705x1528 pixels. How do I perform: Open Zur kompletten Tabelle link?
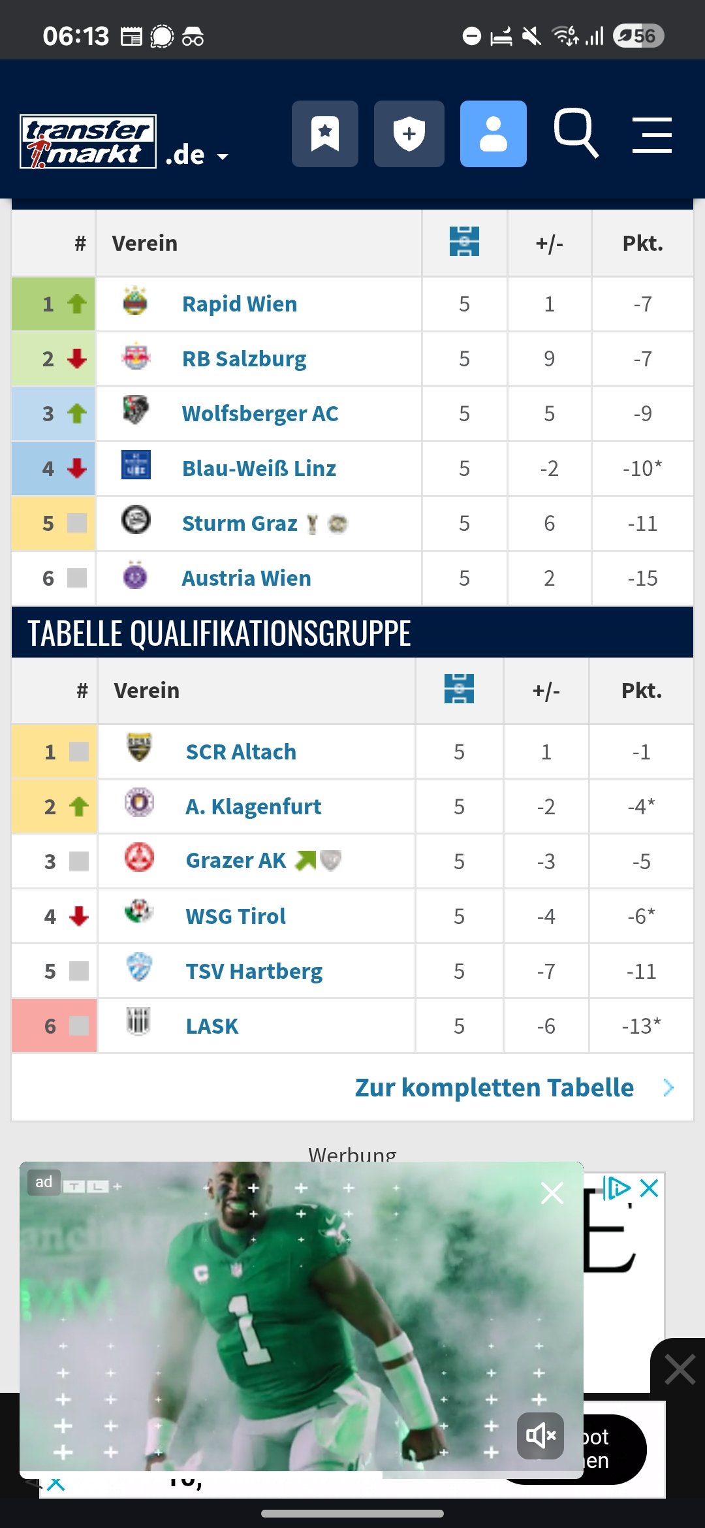pos(494,1088)
